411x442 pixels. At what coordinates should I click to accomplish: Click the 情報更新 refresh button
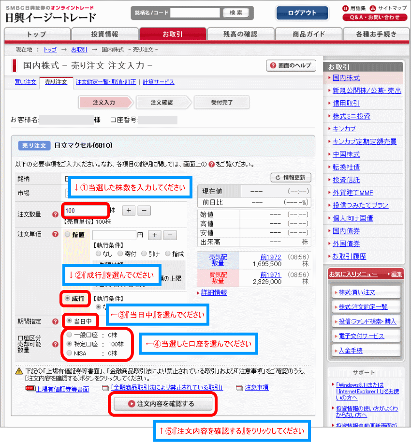(x=291, y=177)
